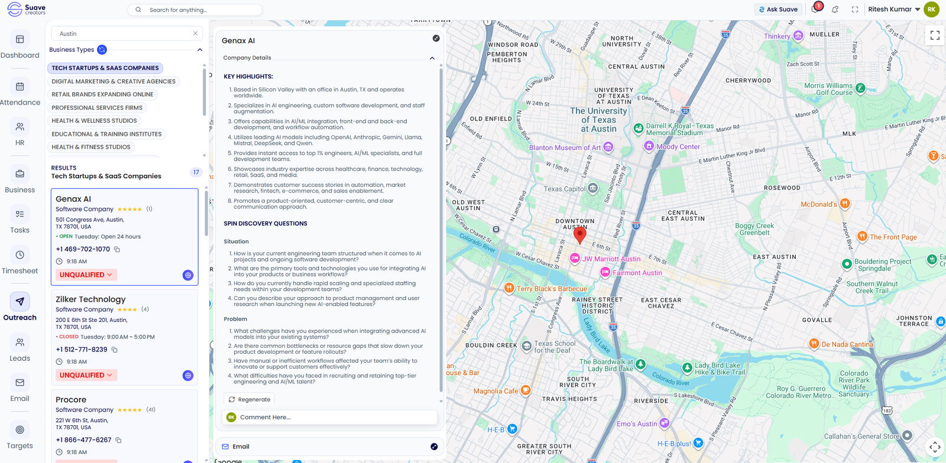Viewport: 946px width, 463px height.
Task: Click the McDonald's map marker
Action: point(845,204)
